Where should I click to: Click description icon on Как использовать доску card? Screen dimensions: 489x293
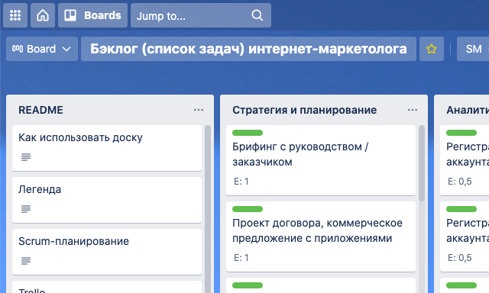(26, 157)
